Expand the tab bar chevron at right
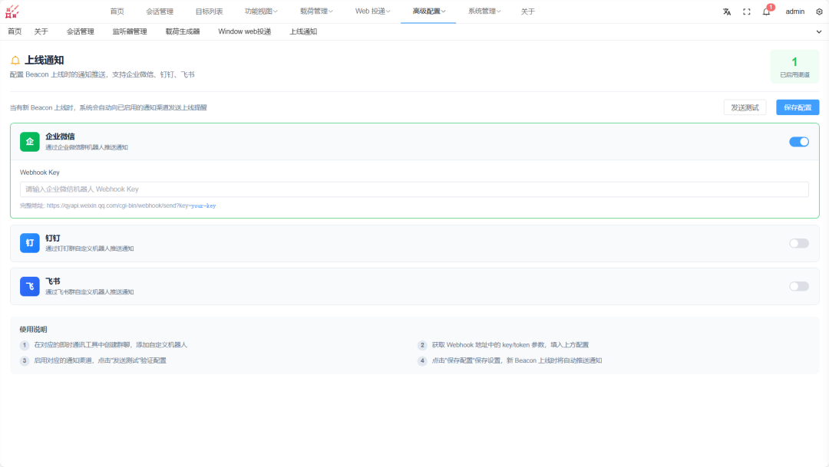This screenshot has width=829, height=467. click(x=818, y=31)
